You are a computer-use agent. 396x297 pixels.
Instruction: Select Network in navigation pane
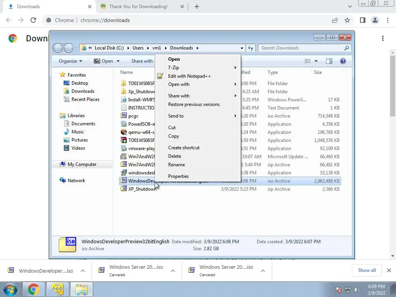[x=76, y=180]
